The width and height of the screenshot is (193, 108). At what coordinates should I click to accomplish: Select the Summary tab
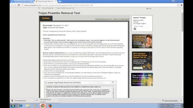point(46,18)
